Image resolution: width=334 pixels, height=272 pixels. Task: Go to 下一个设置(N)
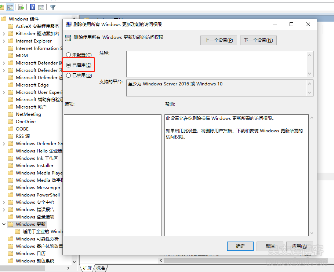pos(258,40)
